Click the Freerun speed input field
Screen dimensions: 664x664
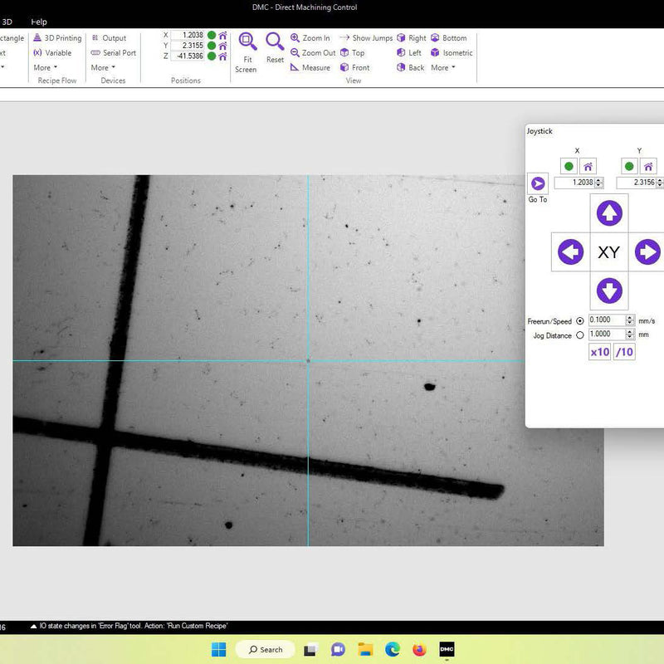click(608, 320)
